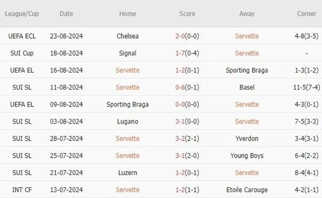The width and height of the screenshot is (322, 198).
Task: Select the Away column header
Action: pyautogui.click(x=247, y=14)
